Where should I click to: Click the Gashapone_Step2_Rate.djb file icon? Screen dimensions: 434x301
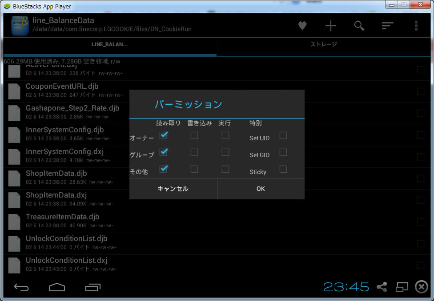pos(14,113)
